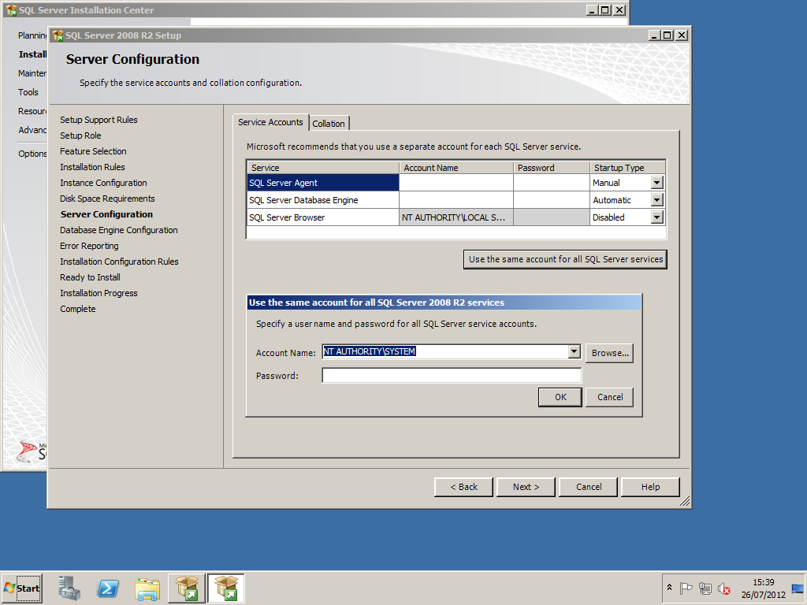
Task: Open Tools in the Installation Center sidebar
Action: (x=28, y=93)
